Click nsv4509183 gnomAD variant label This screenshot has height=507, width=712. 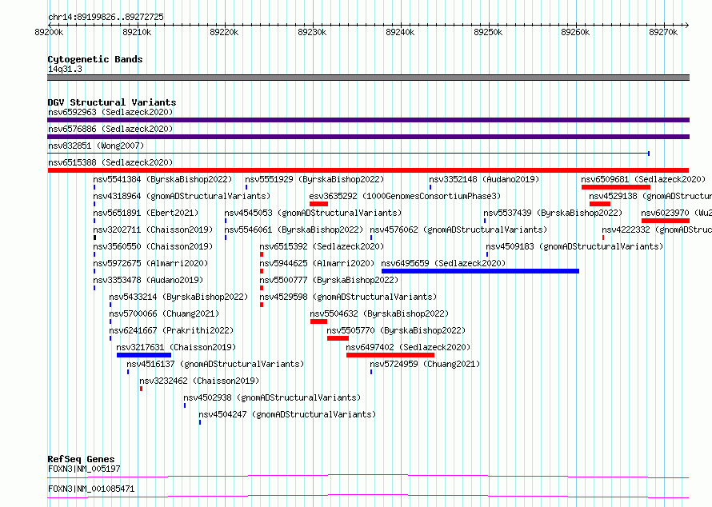point(574,246)
